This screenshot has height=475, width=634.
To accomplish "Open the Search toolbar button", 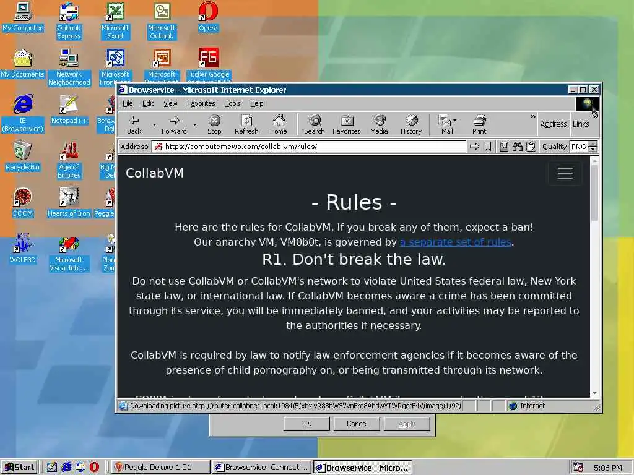I will coord(314,124).
